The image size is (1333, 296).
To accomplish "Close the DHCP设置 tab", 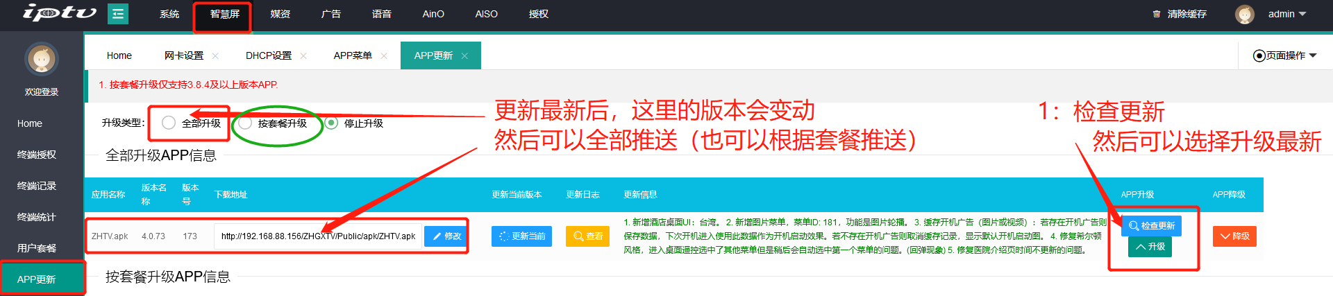I will coord(303,56).
